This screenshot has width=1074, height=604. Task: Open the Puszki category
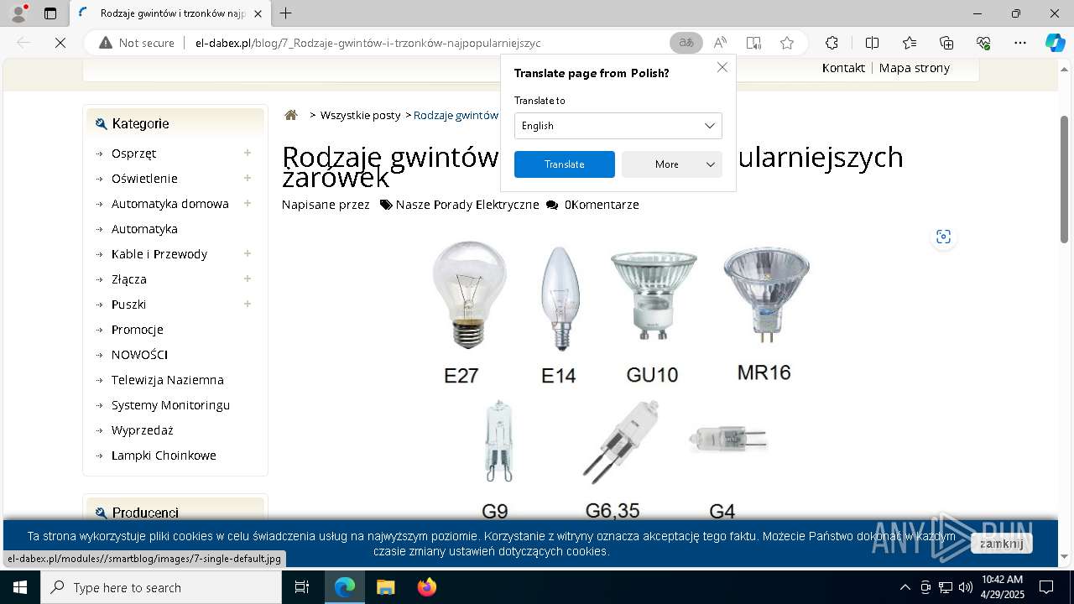(x=128, y=305)
